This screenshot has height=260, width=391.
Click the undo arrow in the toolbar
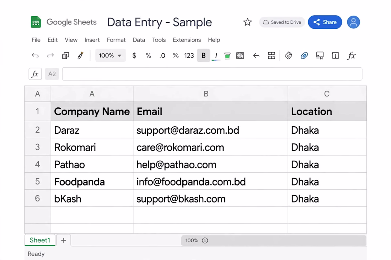click(x=35, y=55)
